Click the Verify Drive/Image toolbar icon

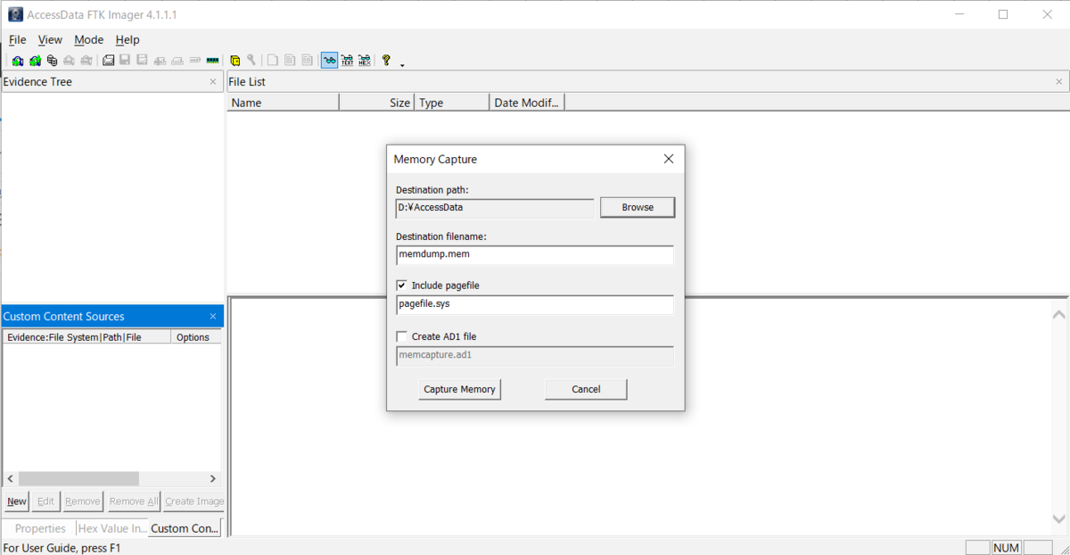[x=194, y=61]
